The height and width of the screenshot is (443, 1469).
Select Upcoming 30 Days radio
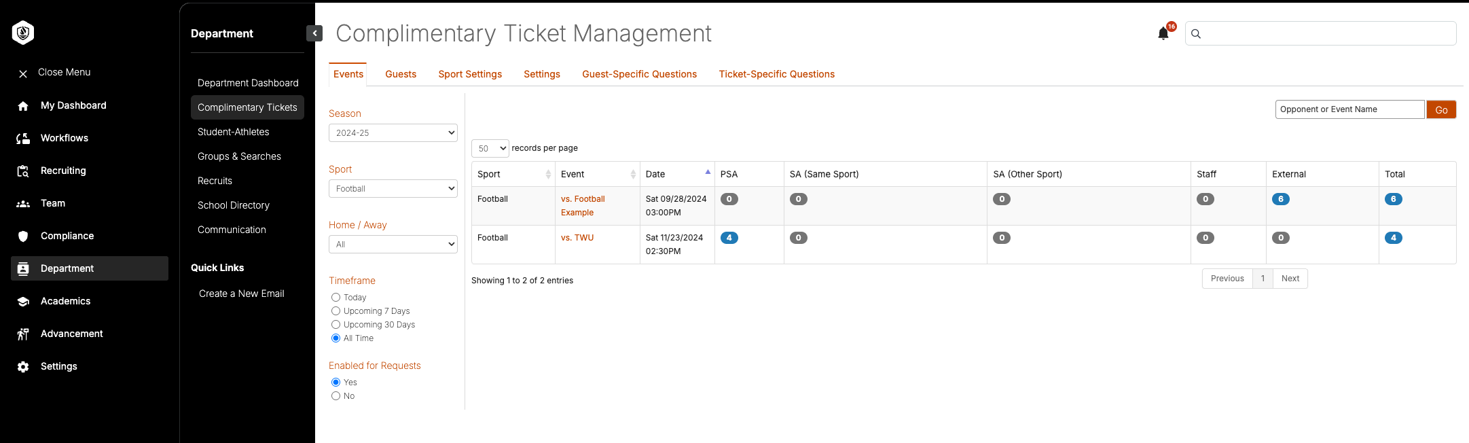pyautogui.click(x=335, y=325)
